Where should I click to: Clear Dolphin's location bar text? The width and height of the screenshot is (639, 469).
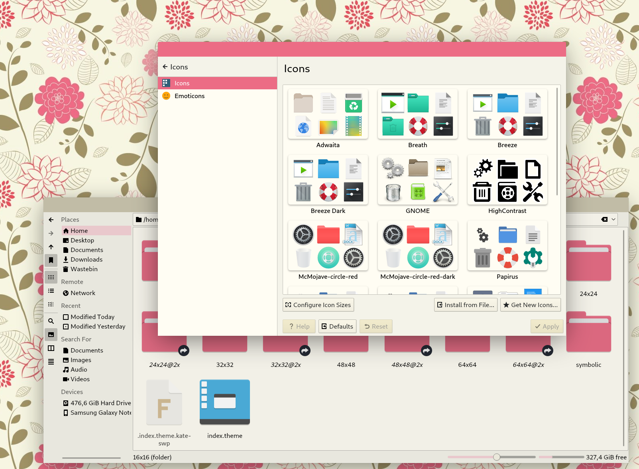(604, 219)
